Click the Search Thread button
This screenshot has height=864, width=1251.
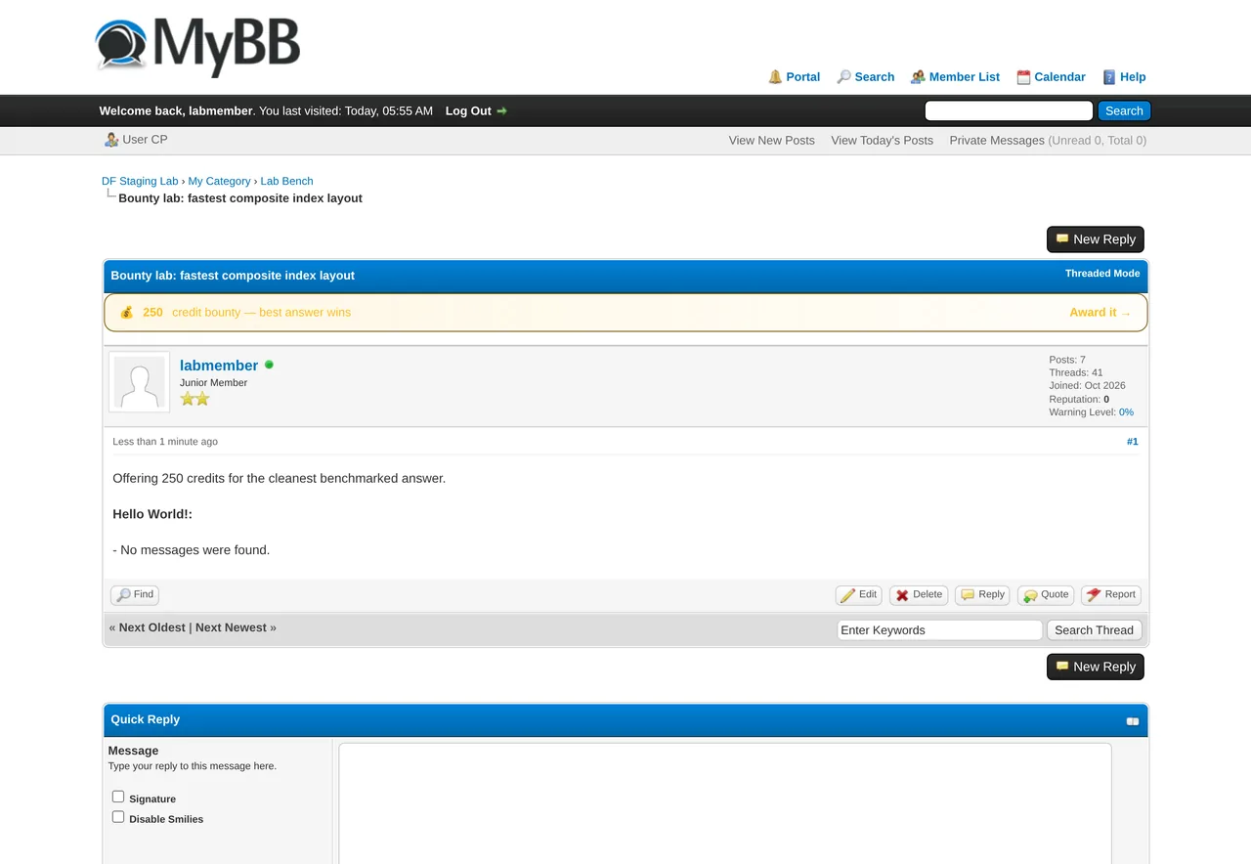click(x=1094, y=630)
